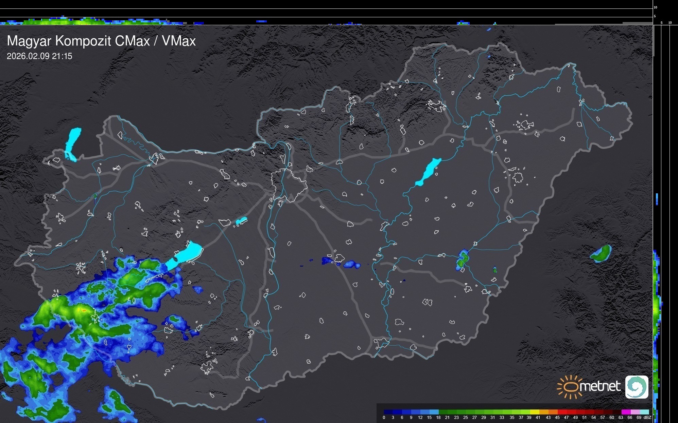Select the yellow 39 dBZ legend swatch
This screenshot has height=423, width=678.
[x=535, y=412]
